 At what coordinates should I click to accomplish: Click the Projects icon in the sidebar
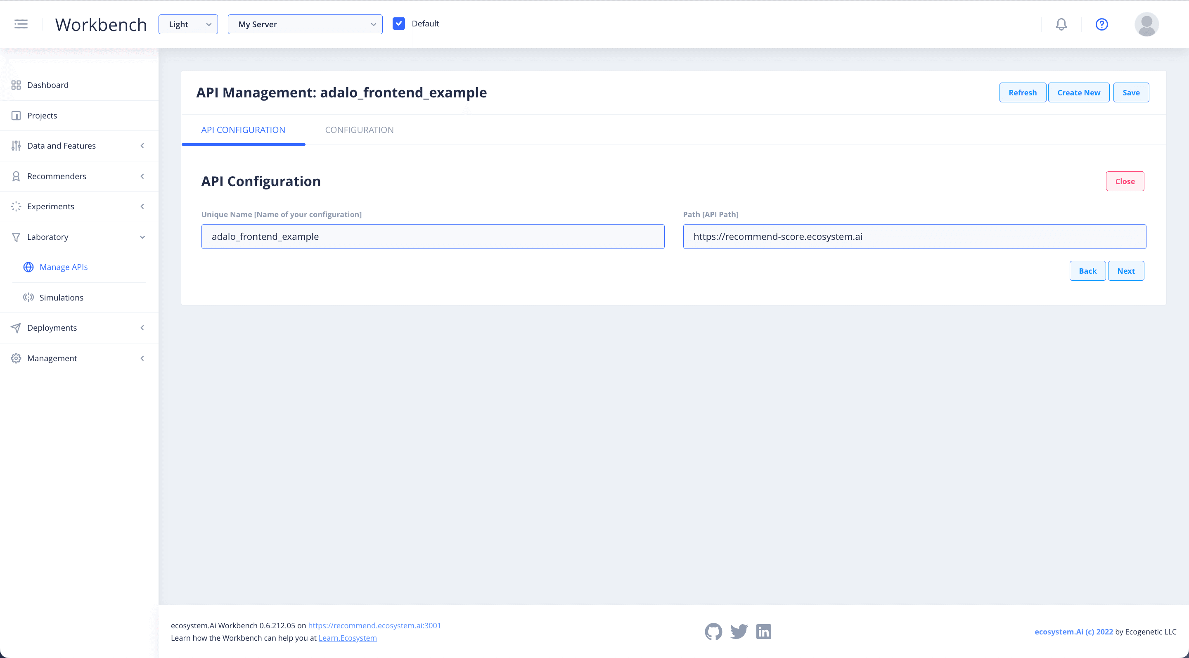coord(16,115)
